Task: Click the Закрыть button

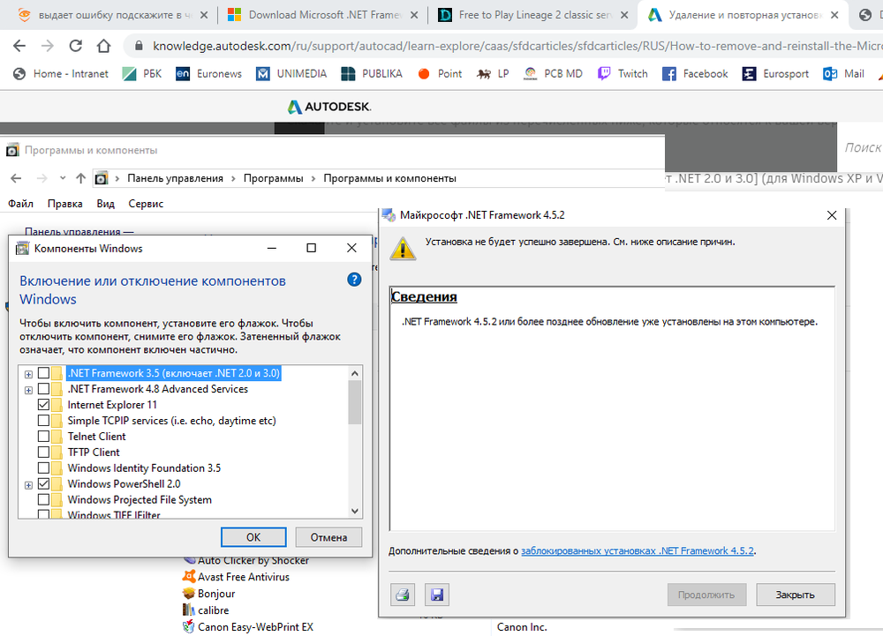Action: coord(795,595)
